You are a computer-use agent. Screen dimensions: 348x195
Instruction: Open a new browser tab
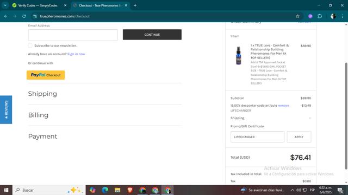(135, 5)
